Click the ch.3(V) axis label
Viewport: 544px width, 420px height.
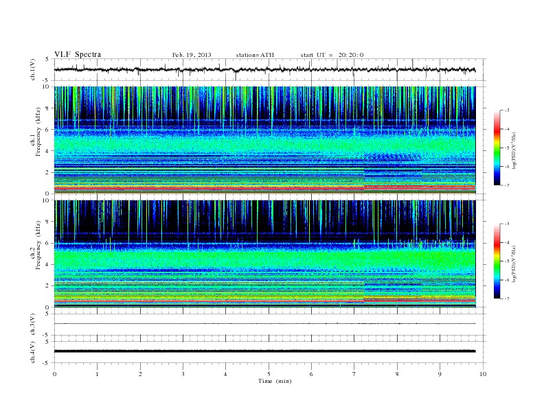click(33, 325)
